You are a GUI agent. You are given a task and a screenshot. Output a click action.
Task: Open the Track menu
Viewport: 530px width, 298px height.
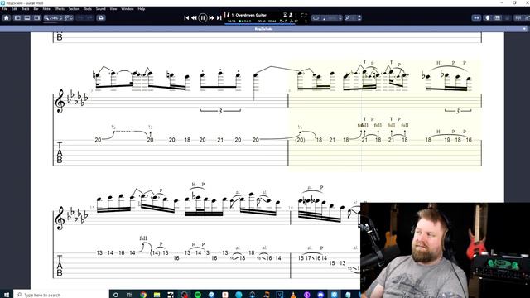click(x=26, y=9)
